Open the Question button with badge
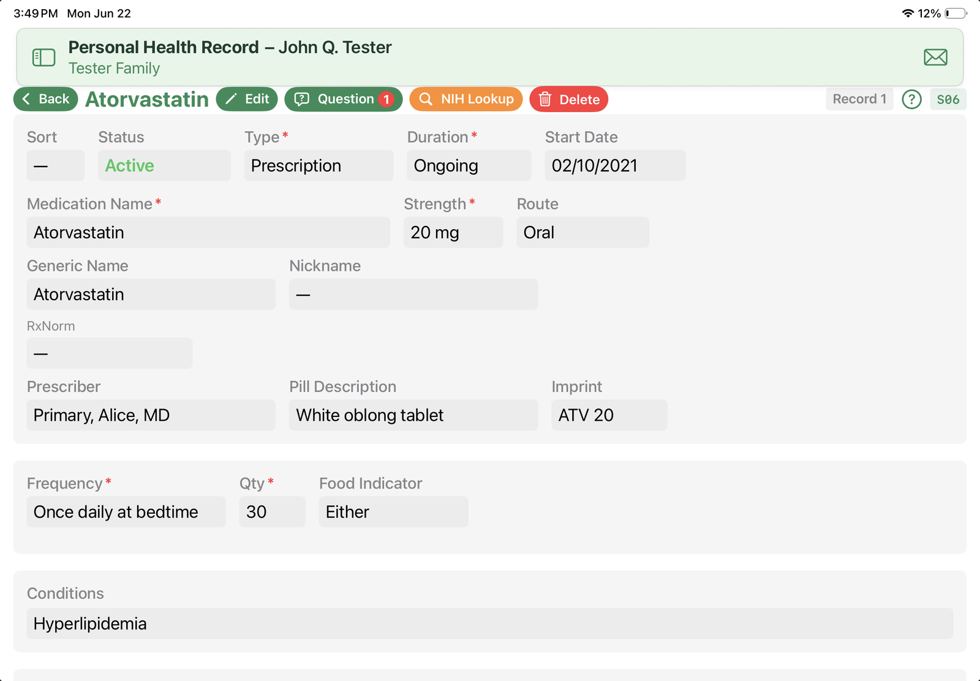Screen dimensions: 980x681 coord(343,99)
